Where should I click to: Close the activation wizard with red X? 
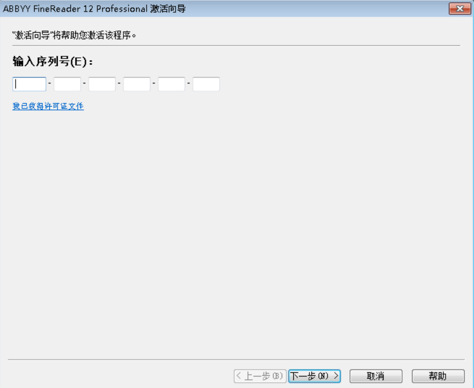(460, 9)
